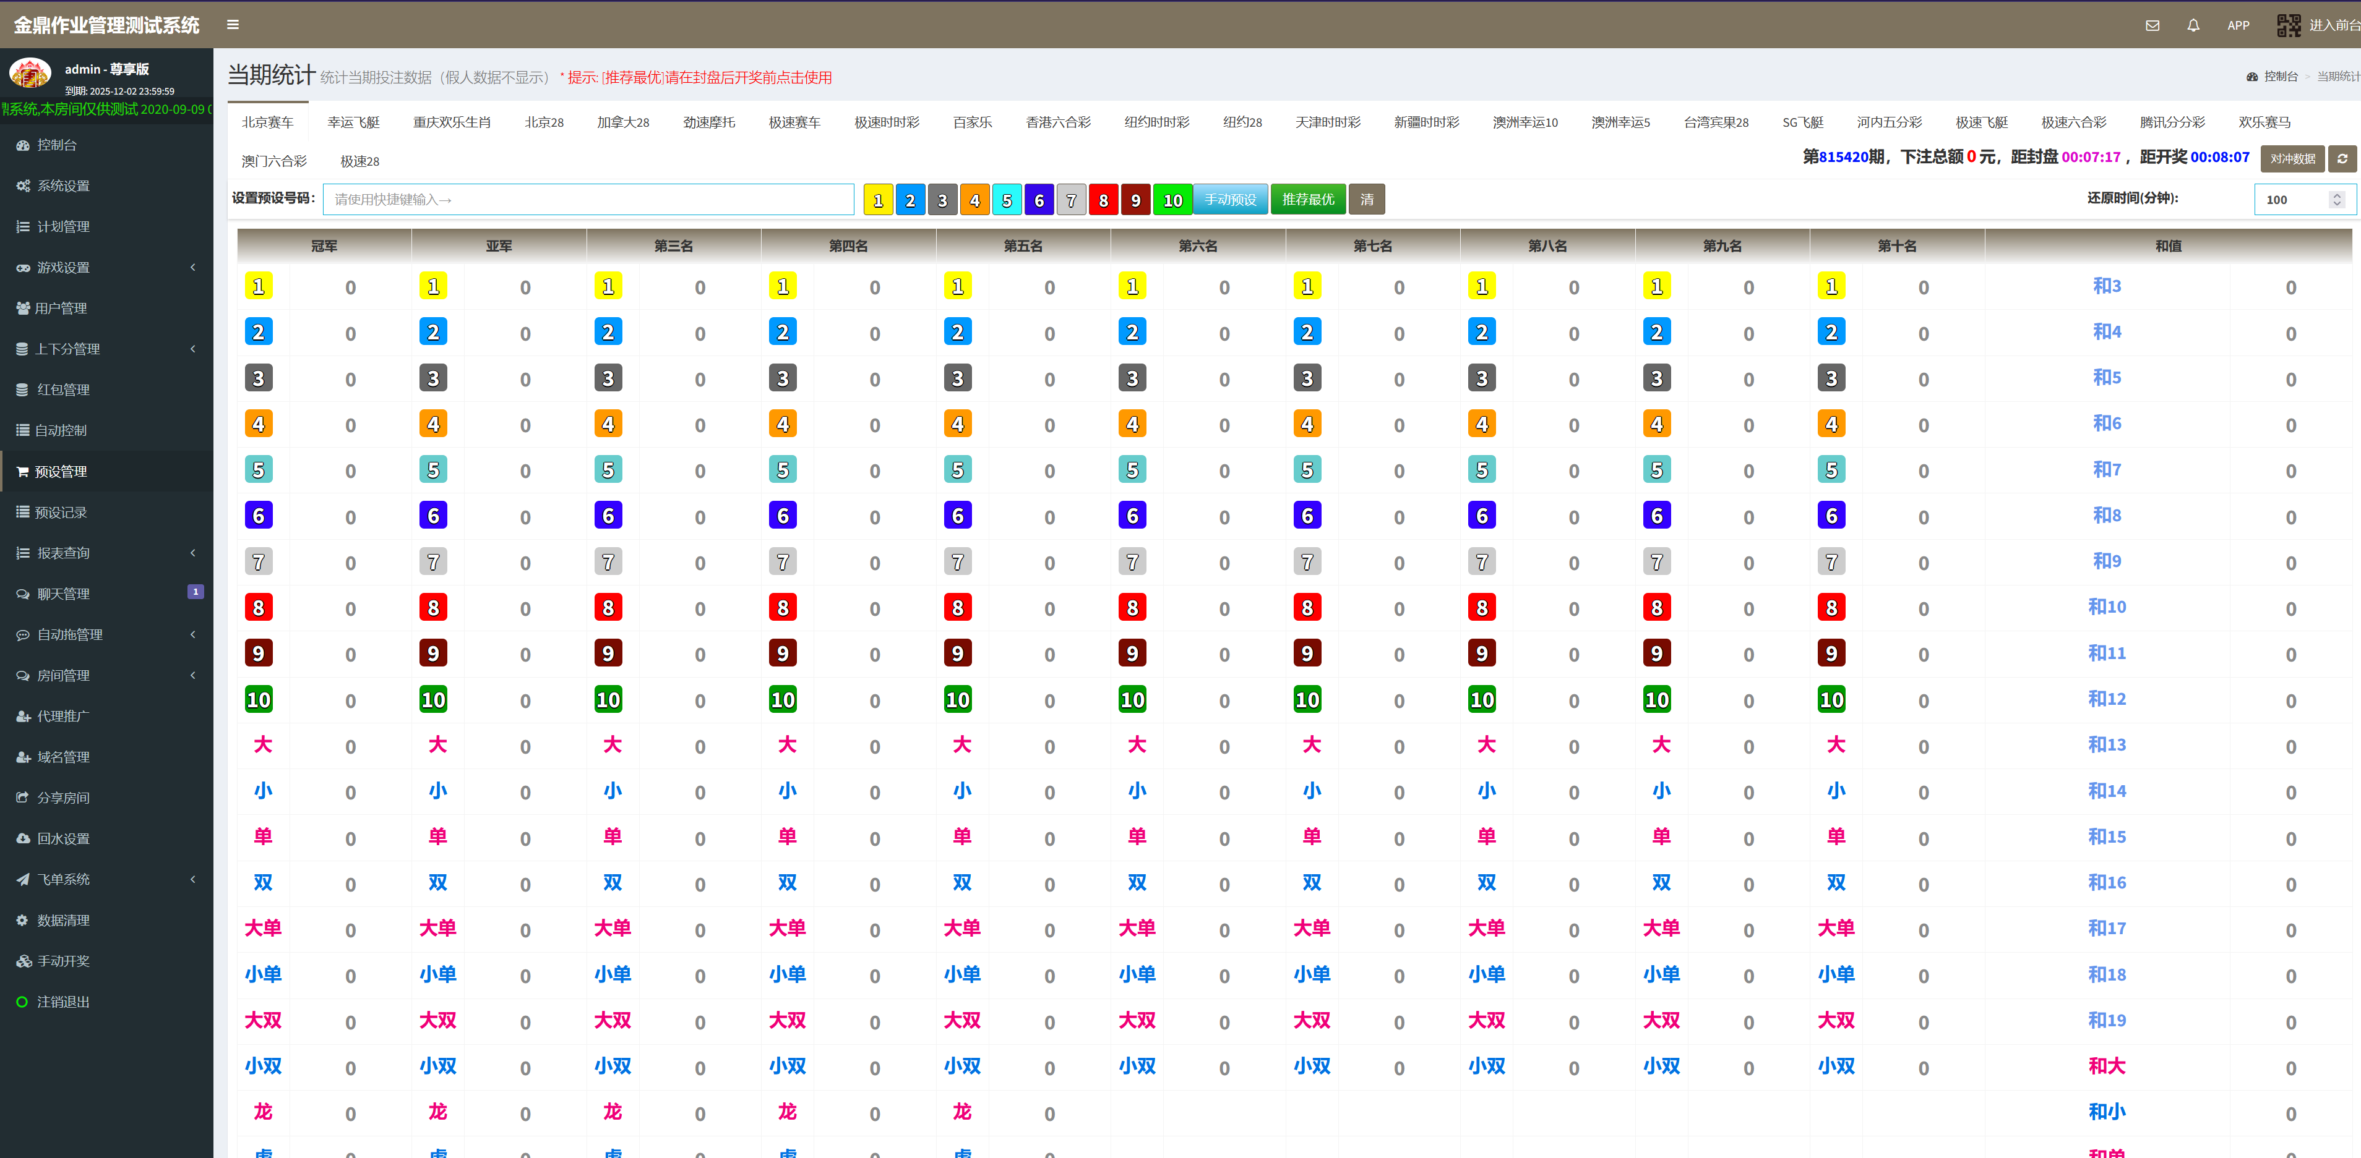Click the 第三名 column 大单 option
This screenshot has width=2361, height=1158.
click(x=613, y=928)
